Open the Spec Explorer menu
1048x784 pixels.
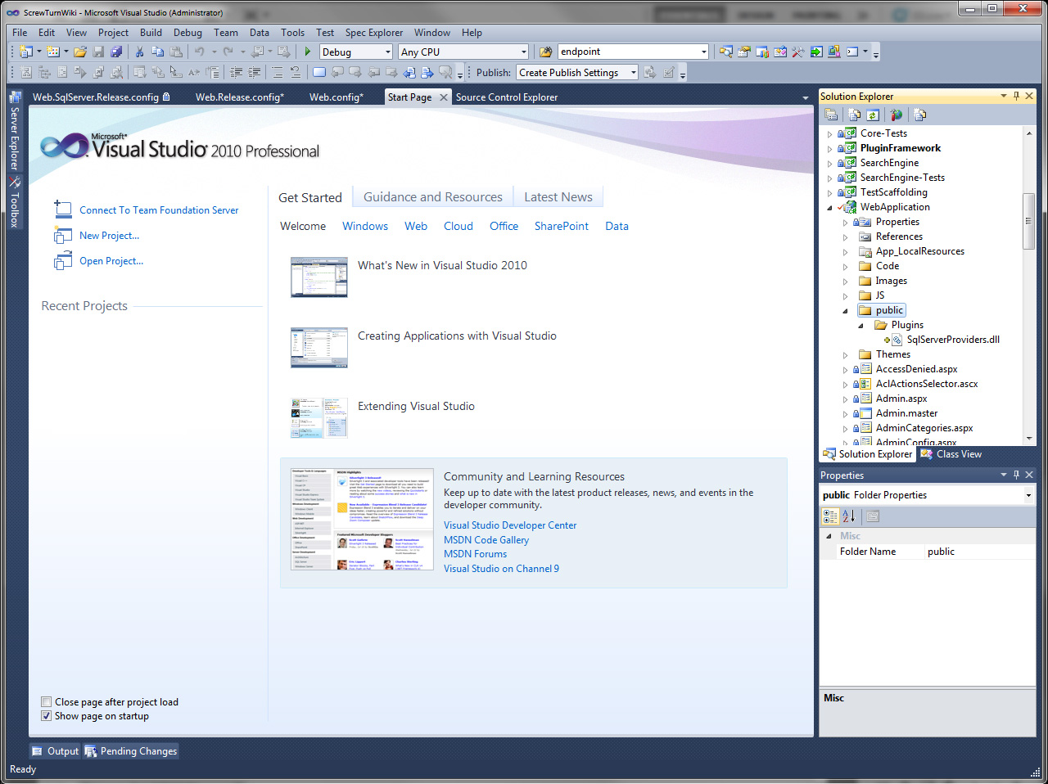tap(373, 33)
